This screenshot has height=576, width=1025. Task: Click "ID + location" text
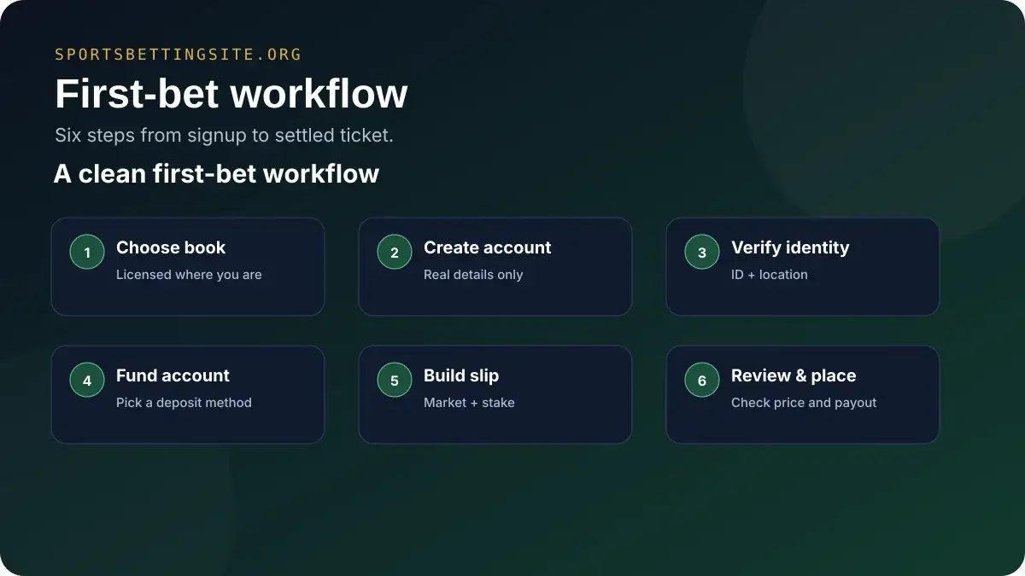tap(770, 275)
